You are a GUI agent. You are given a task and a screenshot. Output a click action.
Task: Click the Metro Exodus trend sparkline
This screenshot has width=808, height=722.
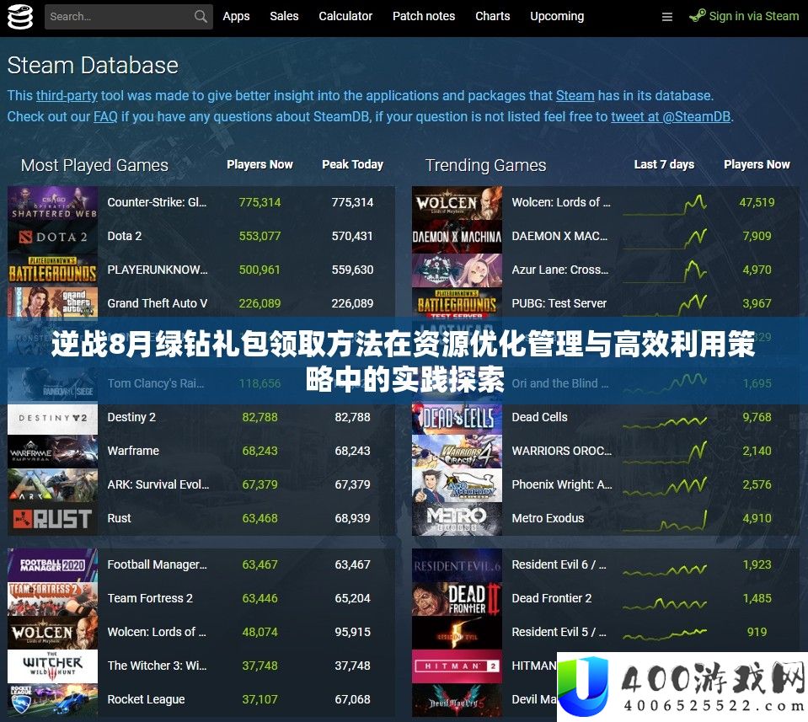click(x=665, y=521)
